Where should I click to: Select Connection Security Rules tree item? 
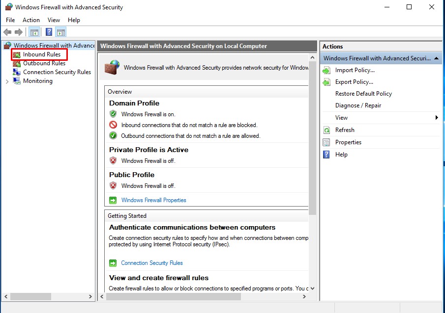(57, 72)
